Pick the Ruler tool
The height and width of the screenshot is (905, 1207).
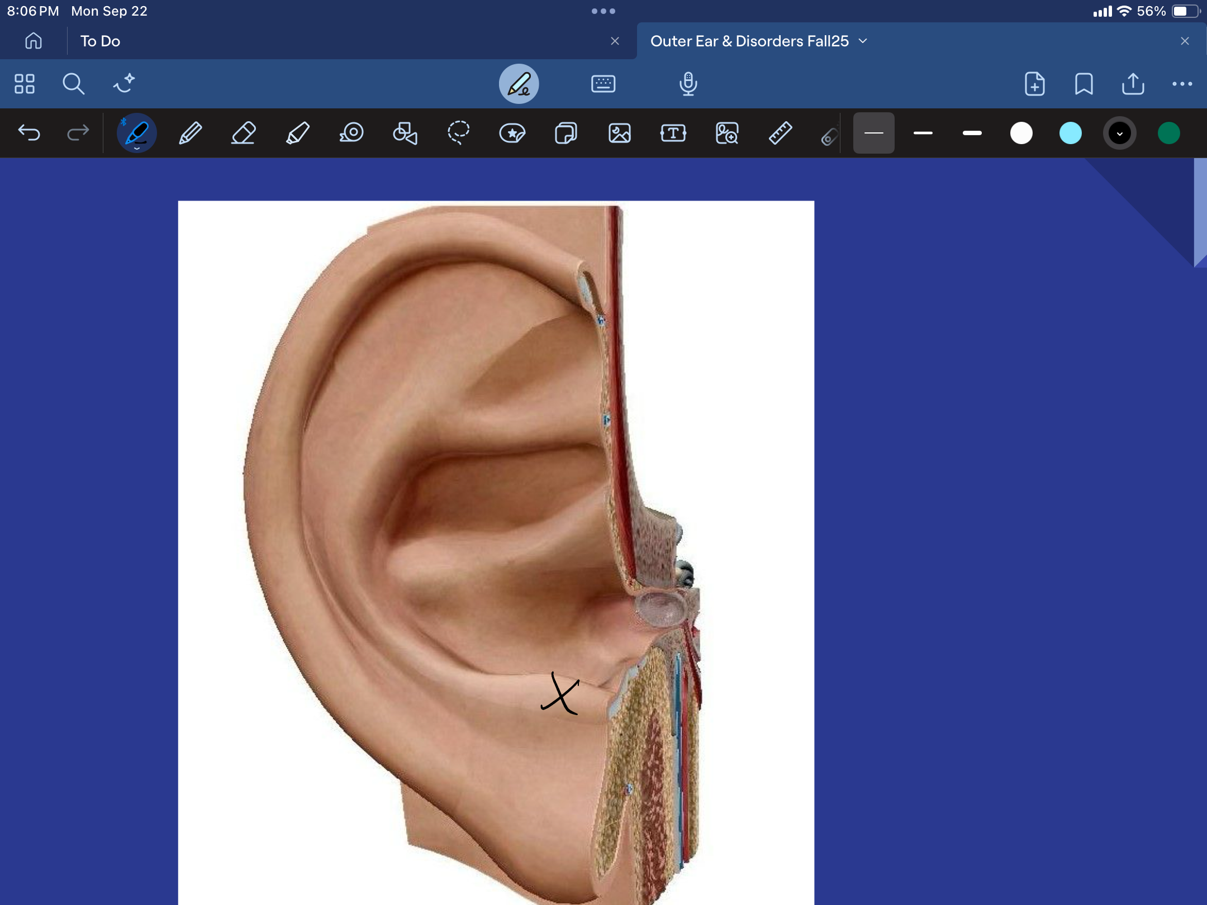pyautogui.click(x=780, y=134)
